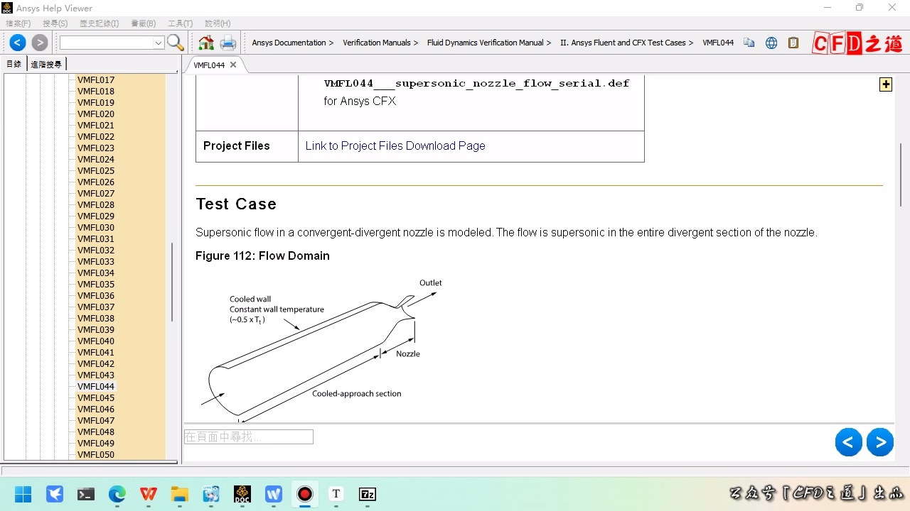Viewport: 910px width, 511px height.
Task: Expand all sections with yellow plus button
Action: [886, 84]
